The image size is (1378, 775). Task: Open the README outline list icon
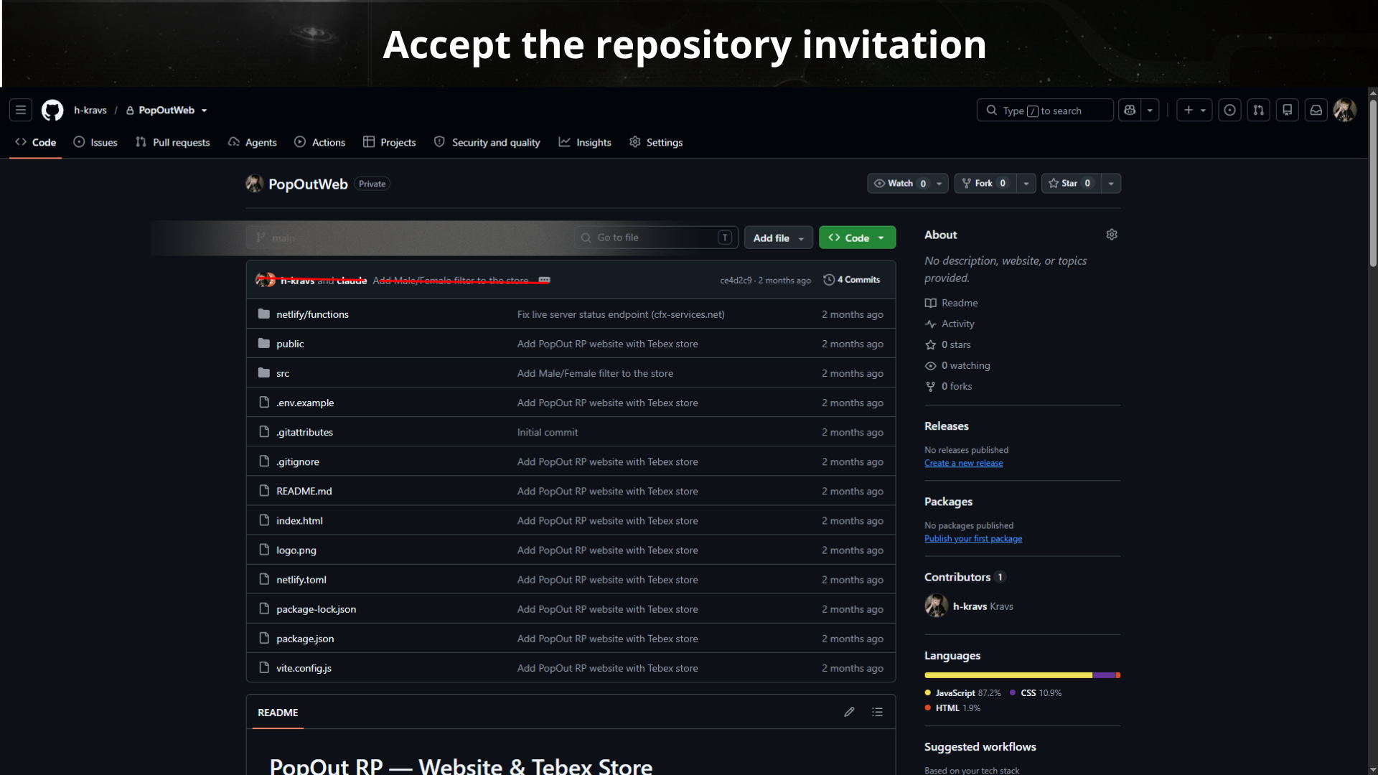point(877,712)
